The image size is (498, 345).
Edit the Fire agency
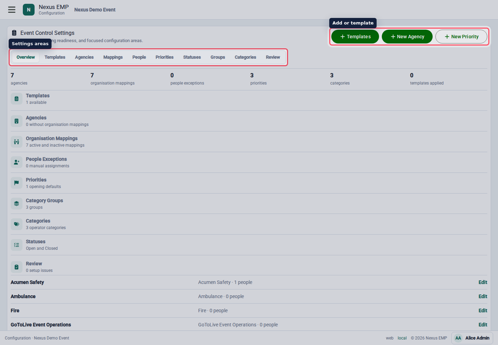tap(483, 310)
